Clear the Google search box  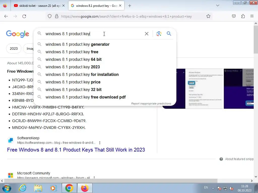147,34
